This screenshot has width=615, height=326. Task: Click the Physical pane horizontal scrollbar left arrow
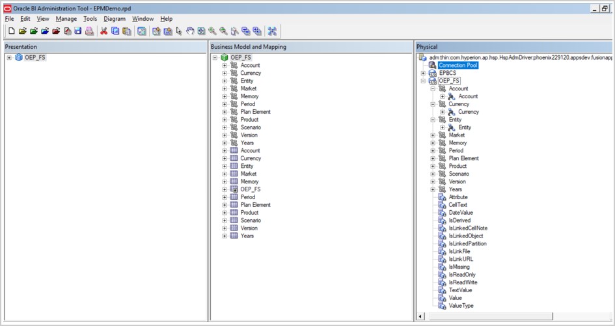coord(420,316)
